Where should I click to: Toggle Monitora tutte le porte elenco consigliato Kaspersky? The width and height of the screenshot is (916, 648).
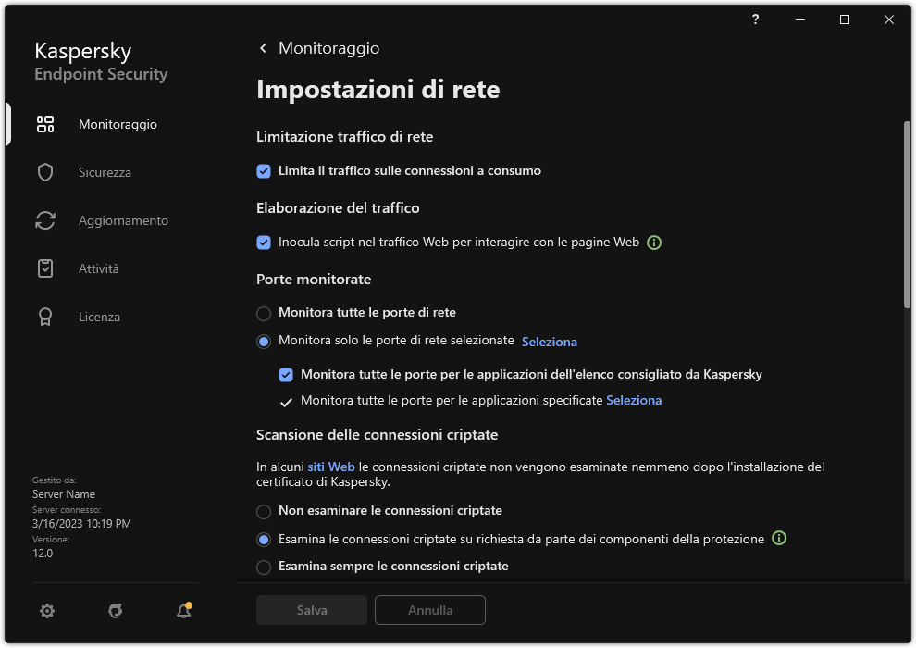tap(286, 374)
